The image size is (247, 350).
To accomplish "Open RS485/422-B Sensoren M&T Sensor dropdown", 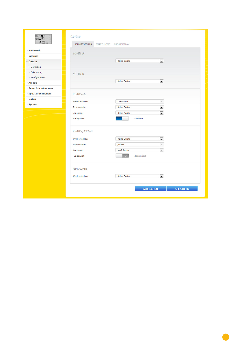I will [x=140, y=150].
